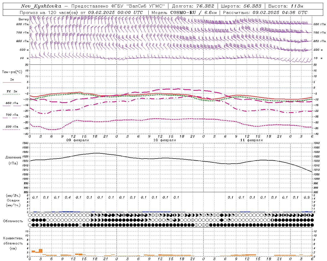The image size is (327, 261).
Task: Click the dotted line sample under temperature 500 гПа legend
Action: click(x=11, y=129)
